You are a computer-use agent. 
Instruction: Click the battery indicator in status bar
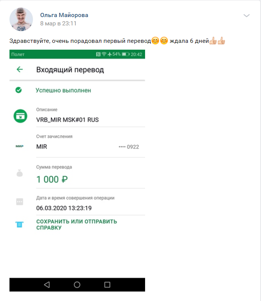(126, 54)
